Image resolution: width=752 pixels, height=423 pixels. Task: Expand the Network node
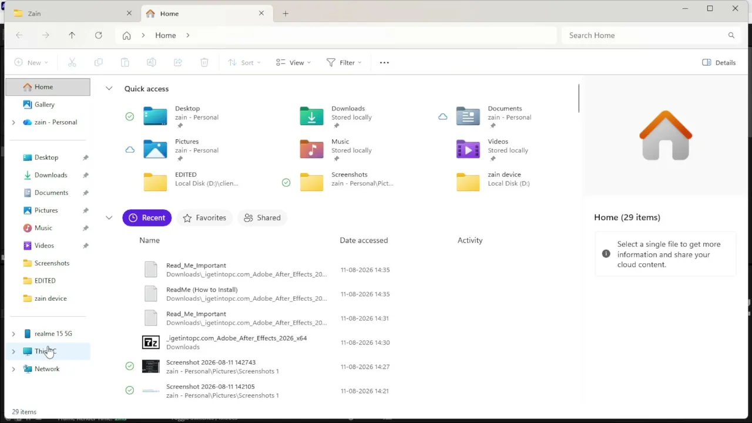tap(14, 369)
